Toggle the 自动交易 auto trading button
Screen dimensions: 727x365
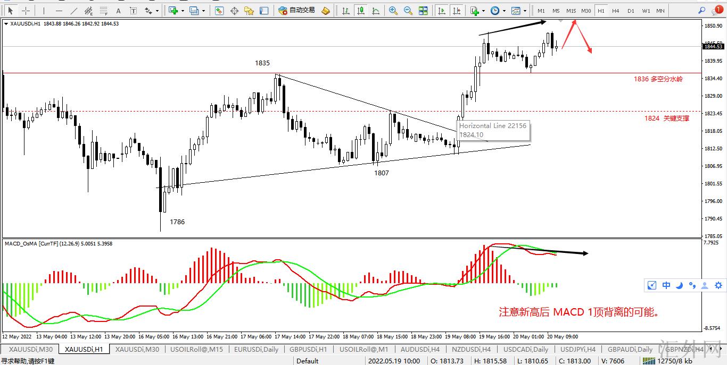pos(297,11)
